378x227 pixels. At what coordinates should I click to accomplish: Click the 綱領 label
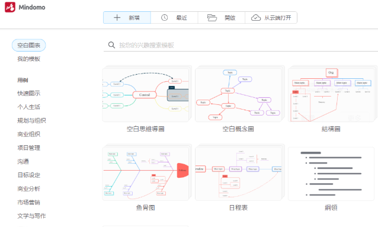click(331, 207)
